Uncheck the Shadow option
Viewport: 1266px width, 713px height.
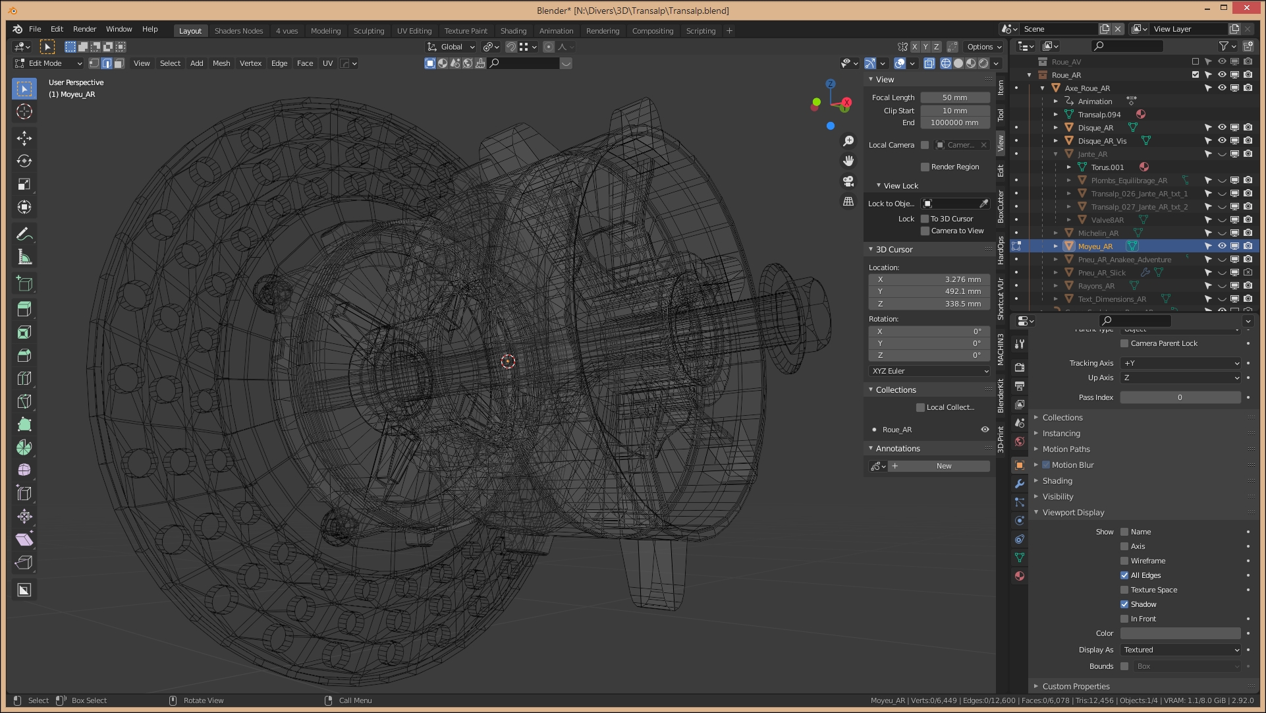pyautogui.click(x=1124, y=604)
